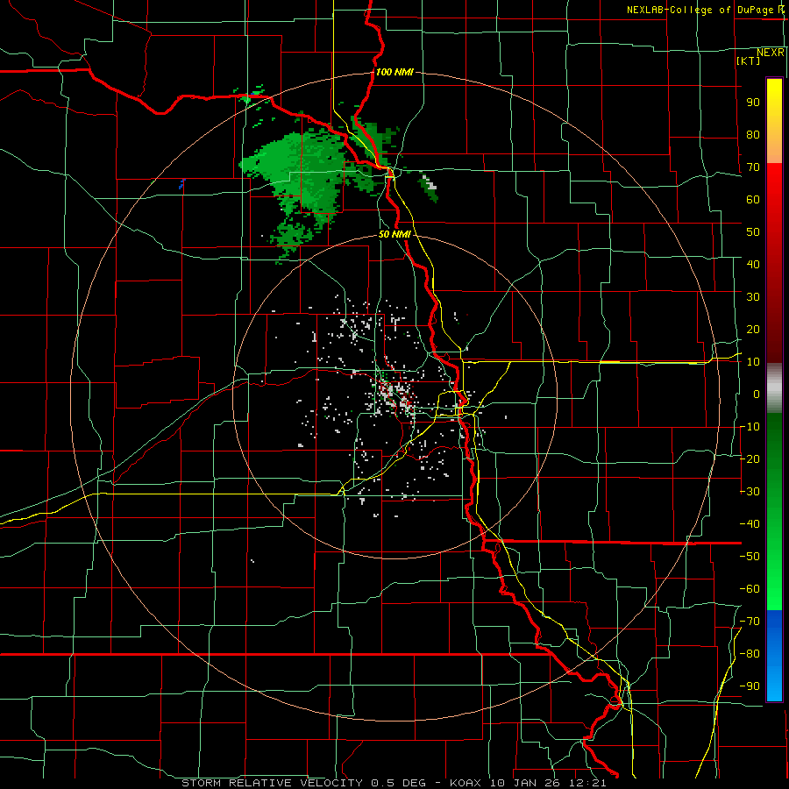Click the -10 value on velocity scale
Screen dimensions: 789x789
coord(750,427)
